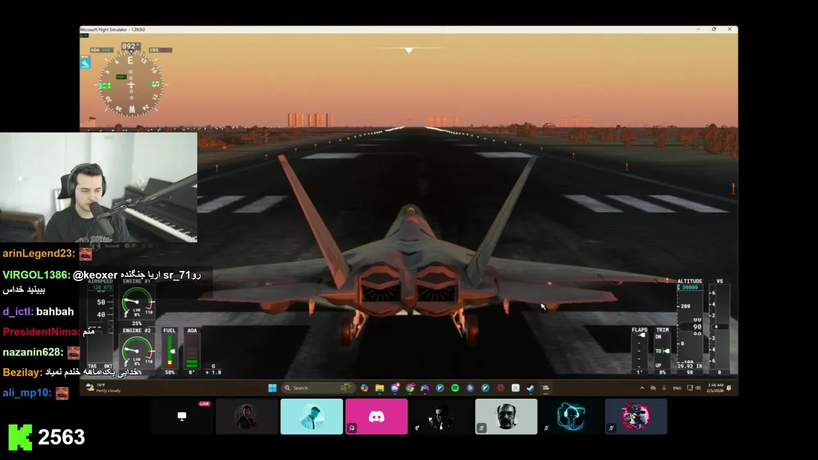This screenshot has height=460, width=818.
Task: Select the pink Discord participant tile
Action: pos(376,417)
